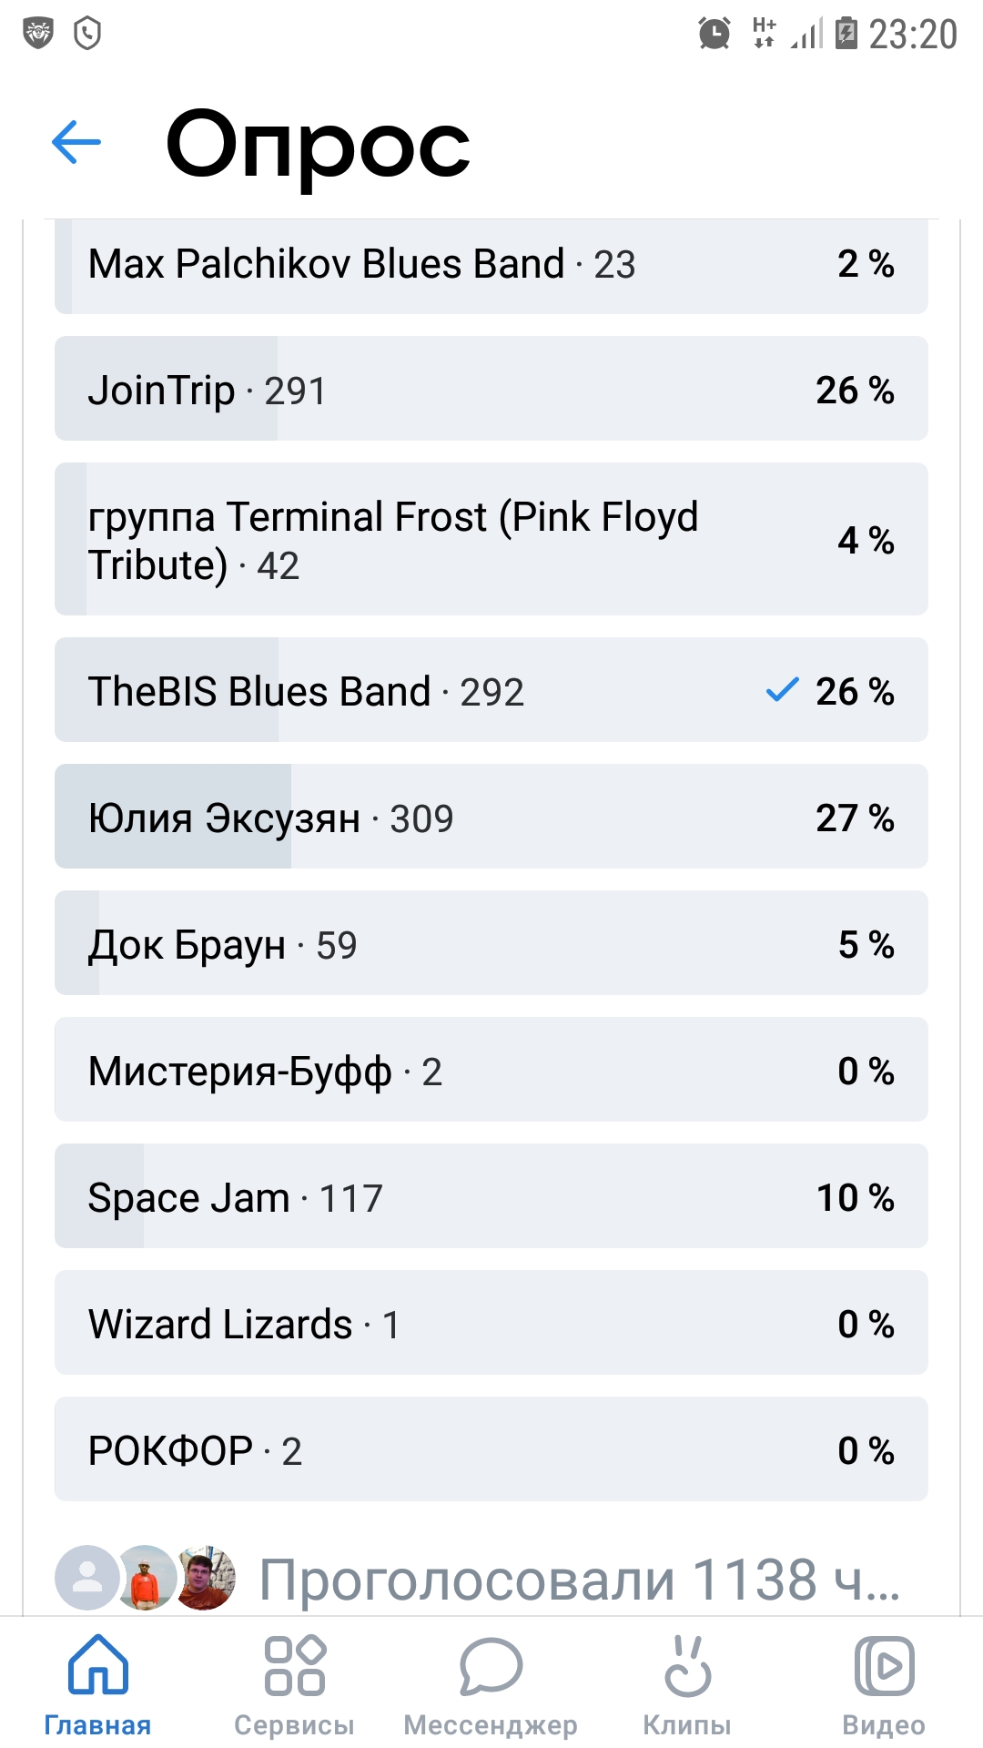Image resolution: width=983 pixels, height=1748 pixels.
Task: Select the Max Palchikov Blues Band option
Action: (491, 266)
